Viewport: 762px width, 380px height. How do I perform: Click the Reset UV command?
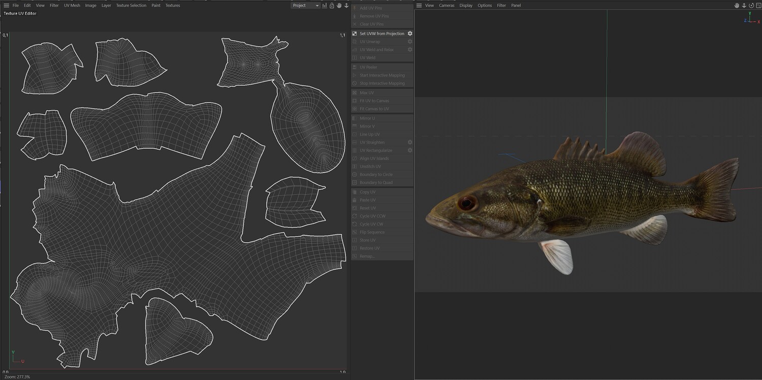(x=382, y=208)
